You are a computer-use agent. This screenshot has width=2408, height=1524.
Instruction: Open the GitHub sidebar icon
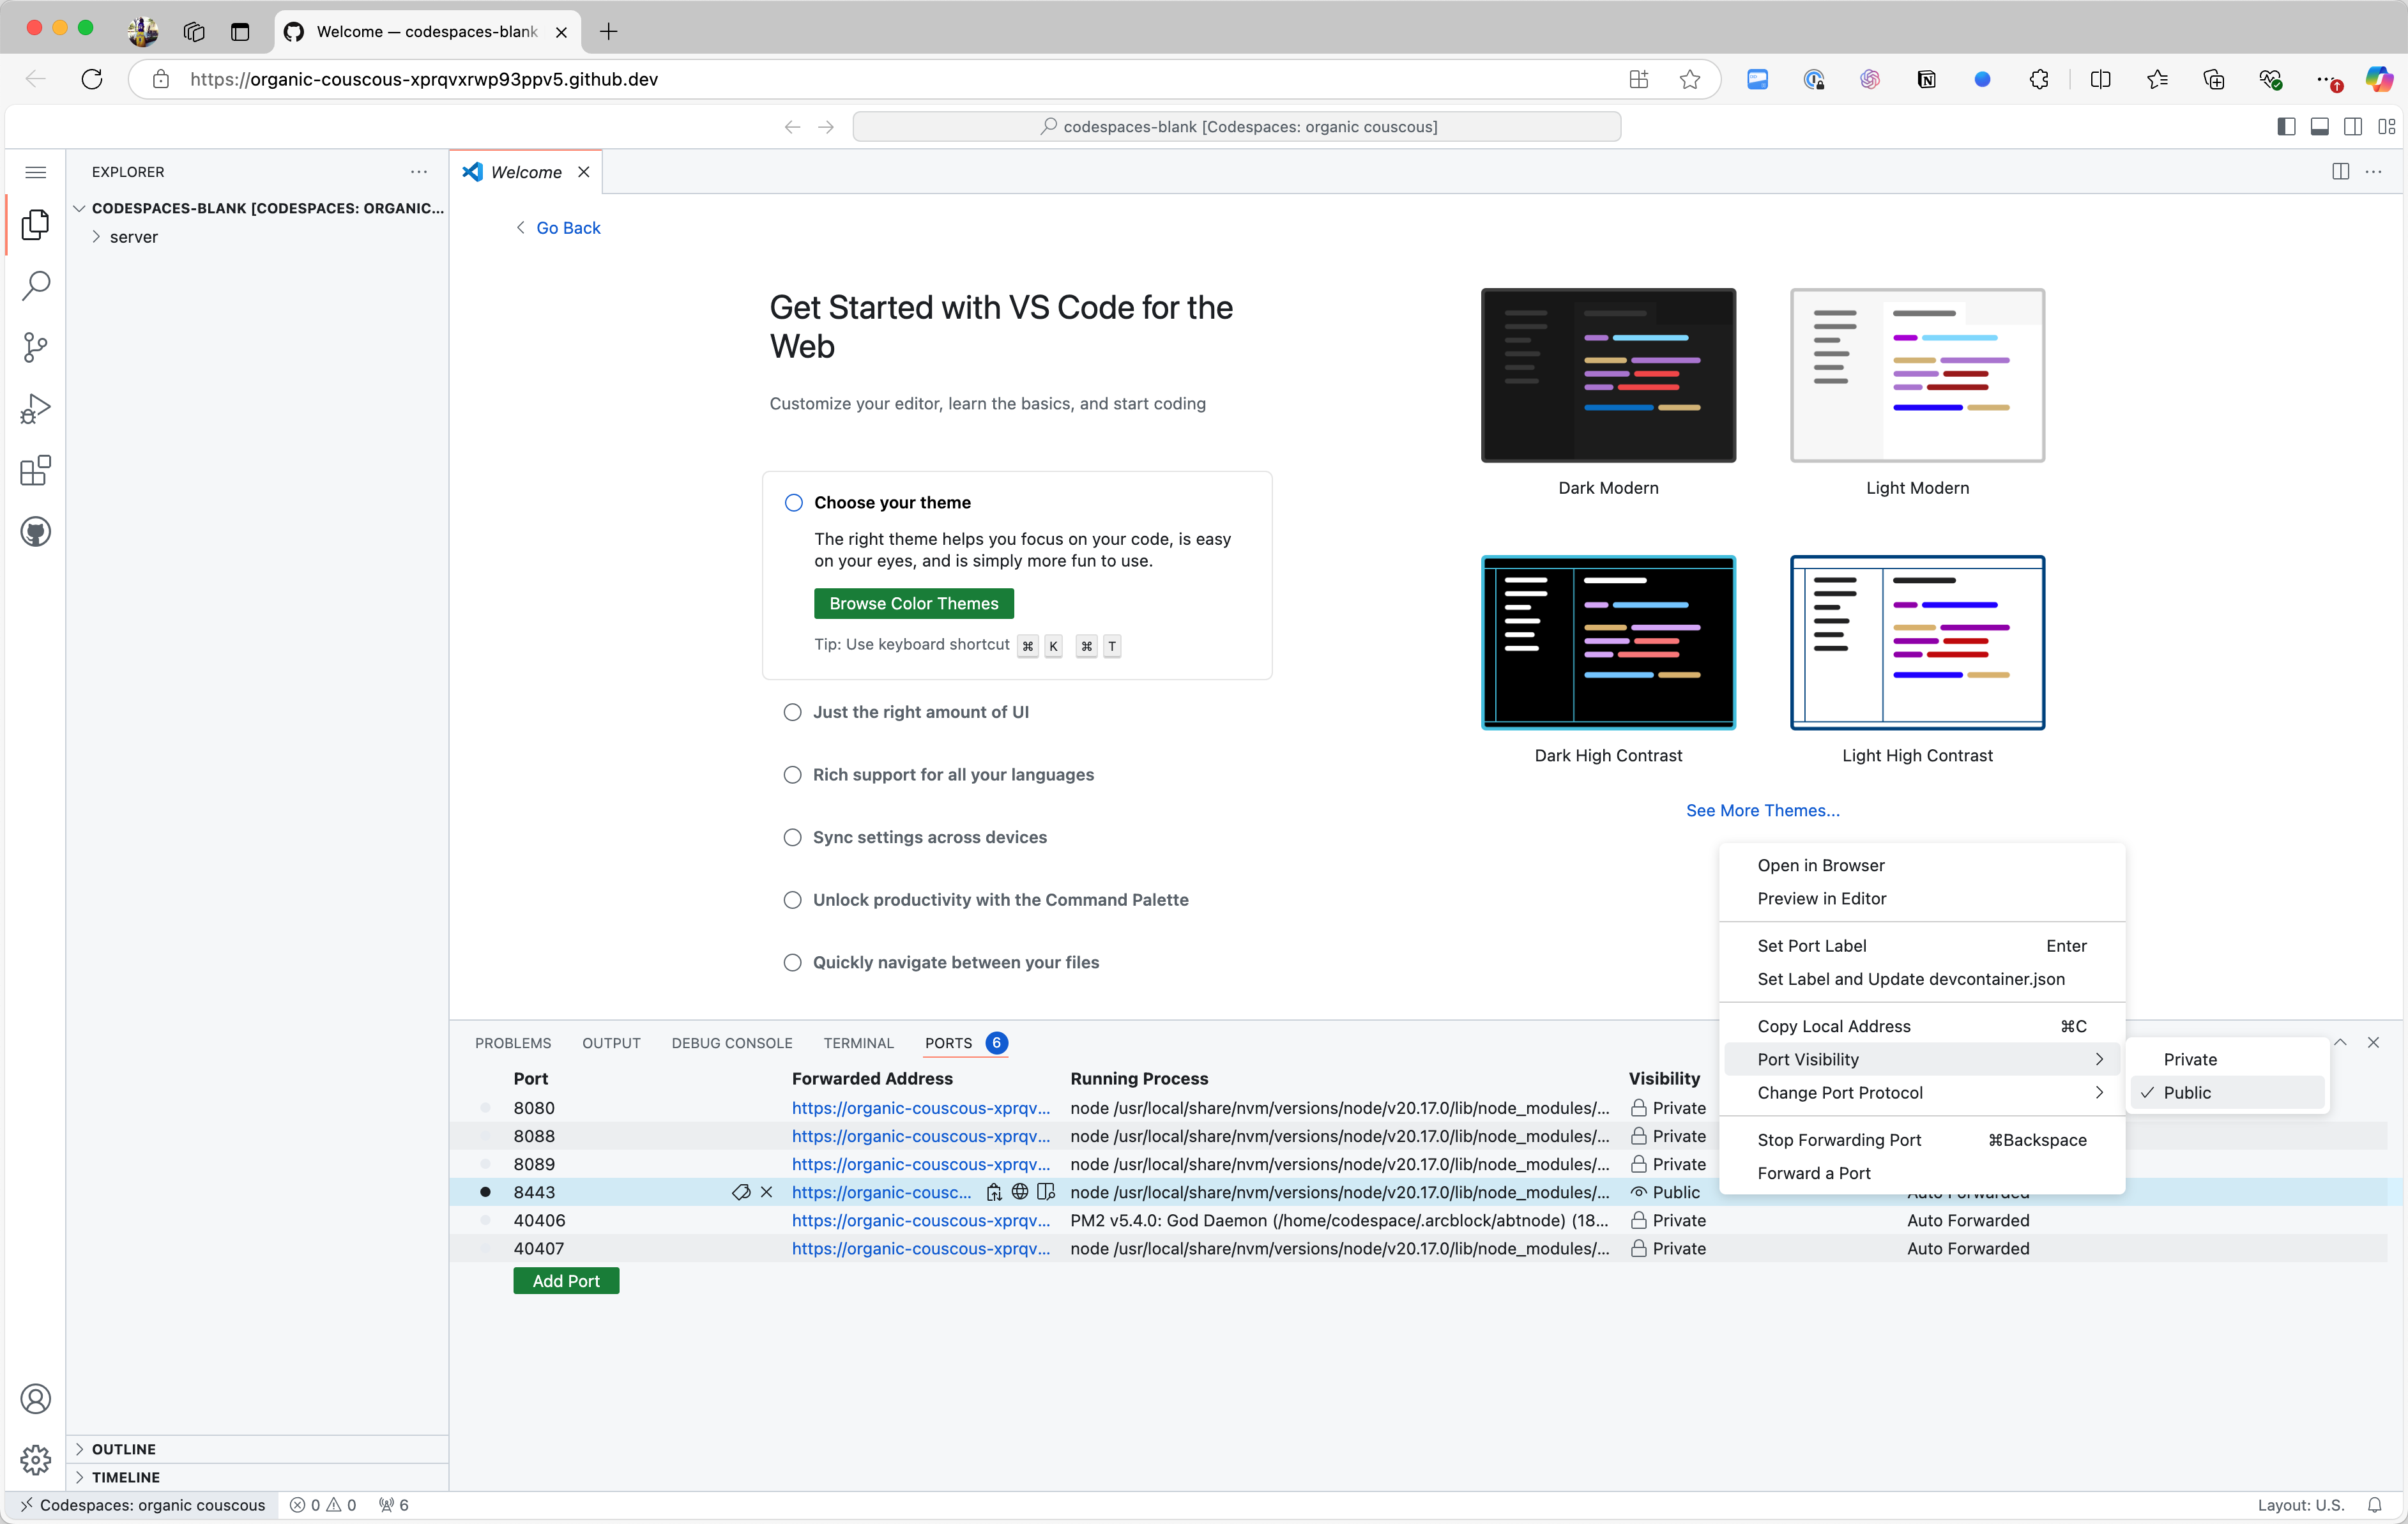tap(36, 532)
